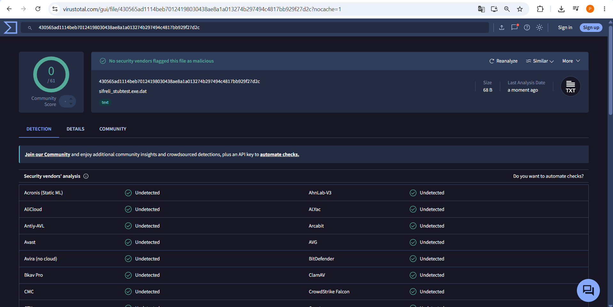
Task: Click the CMC Undetected check icon
Action: click(128, 292)
